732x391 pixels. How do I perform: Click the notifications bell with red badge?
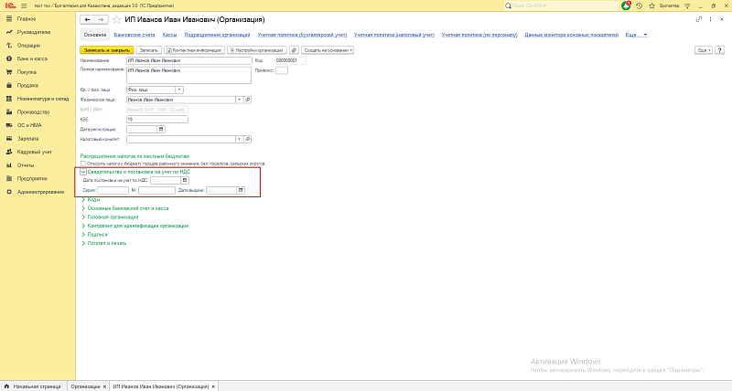point(626,5)
